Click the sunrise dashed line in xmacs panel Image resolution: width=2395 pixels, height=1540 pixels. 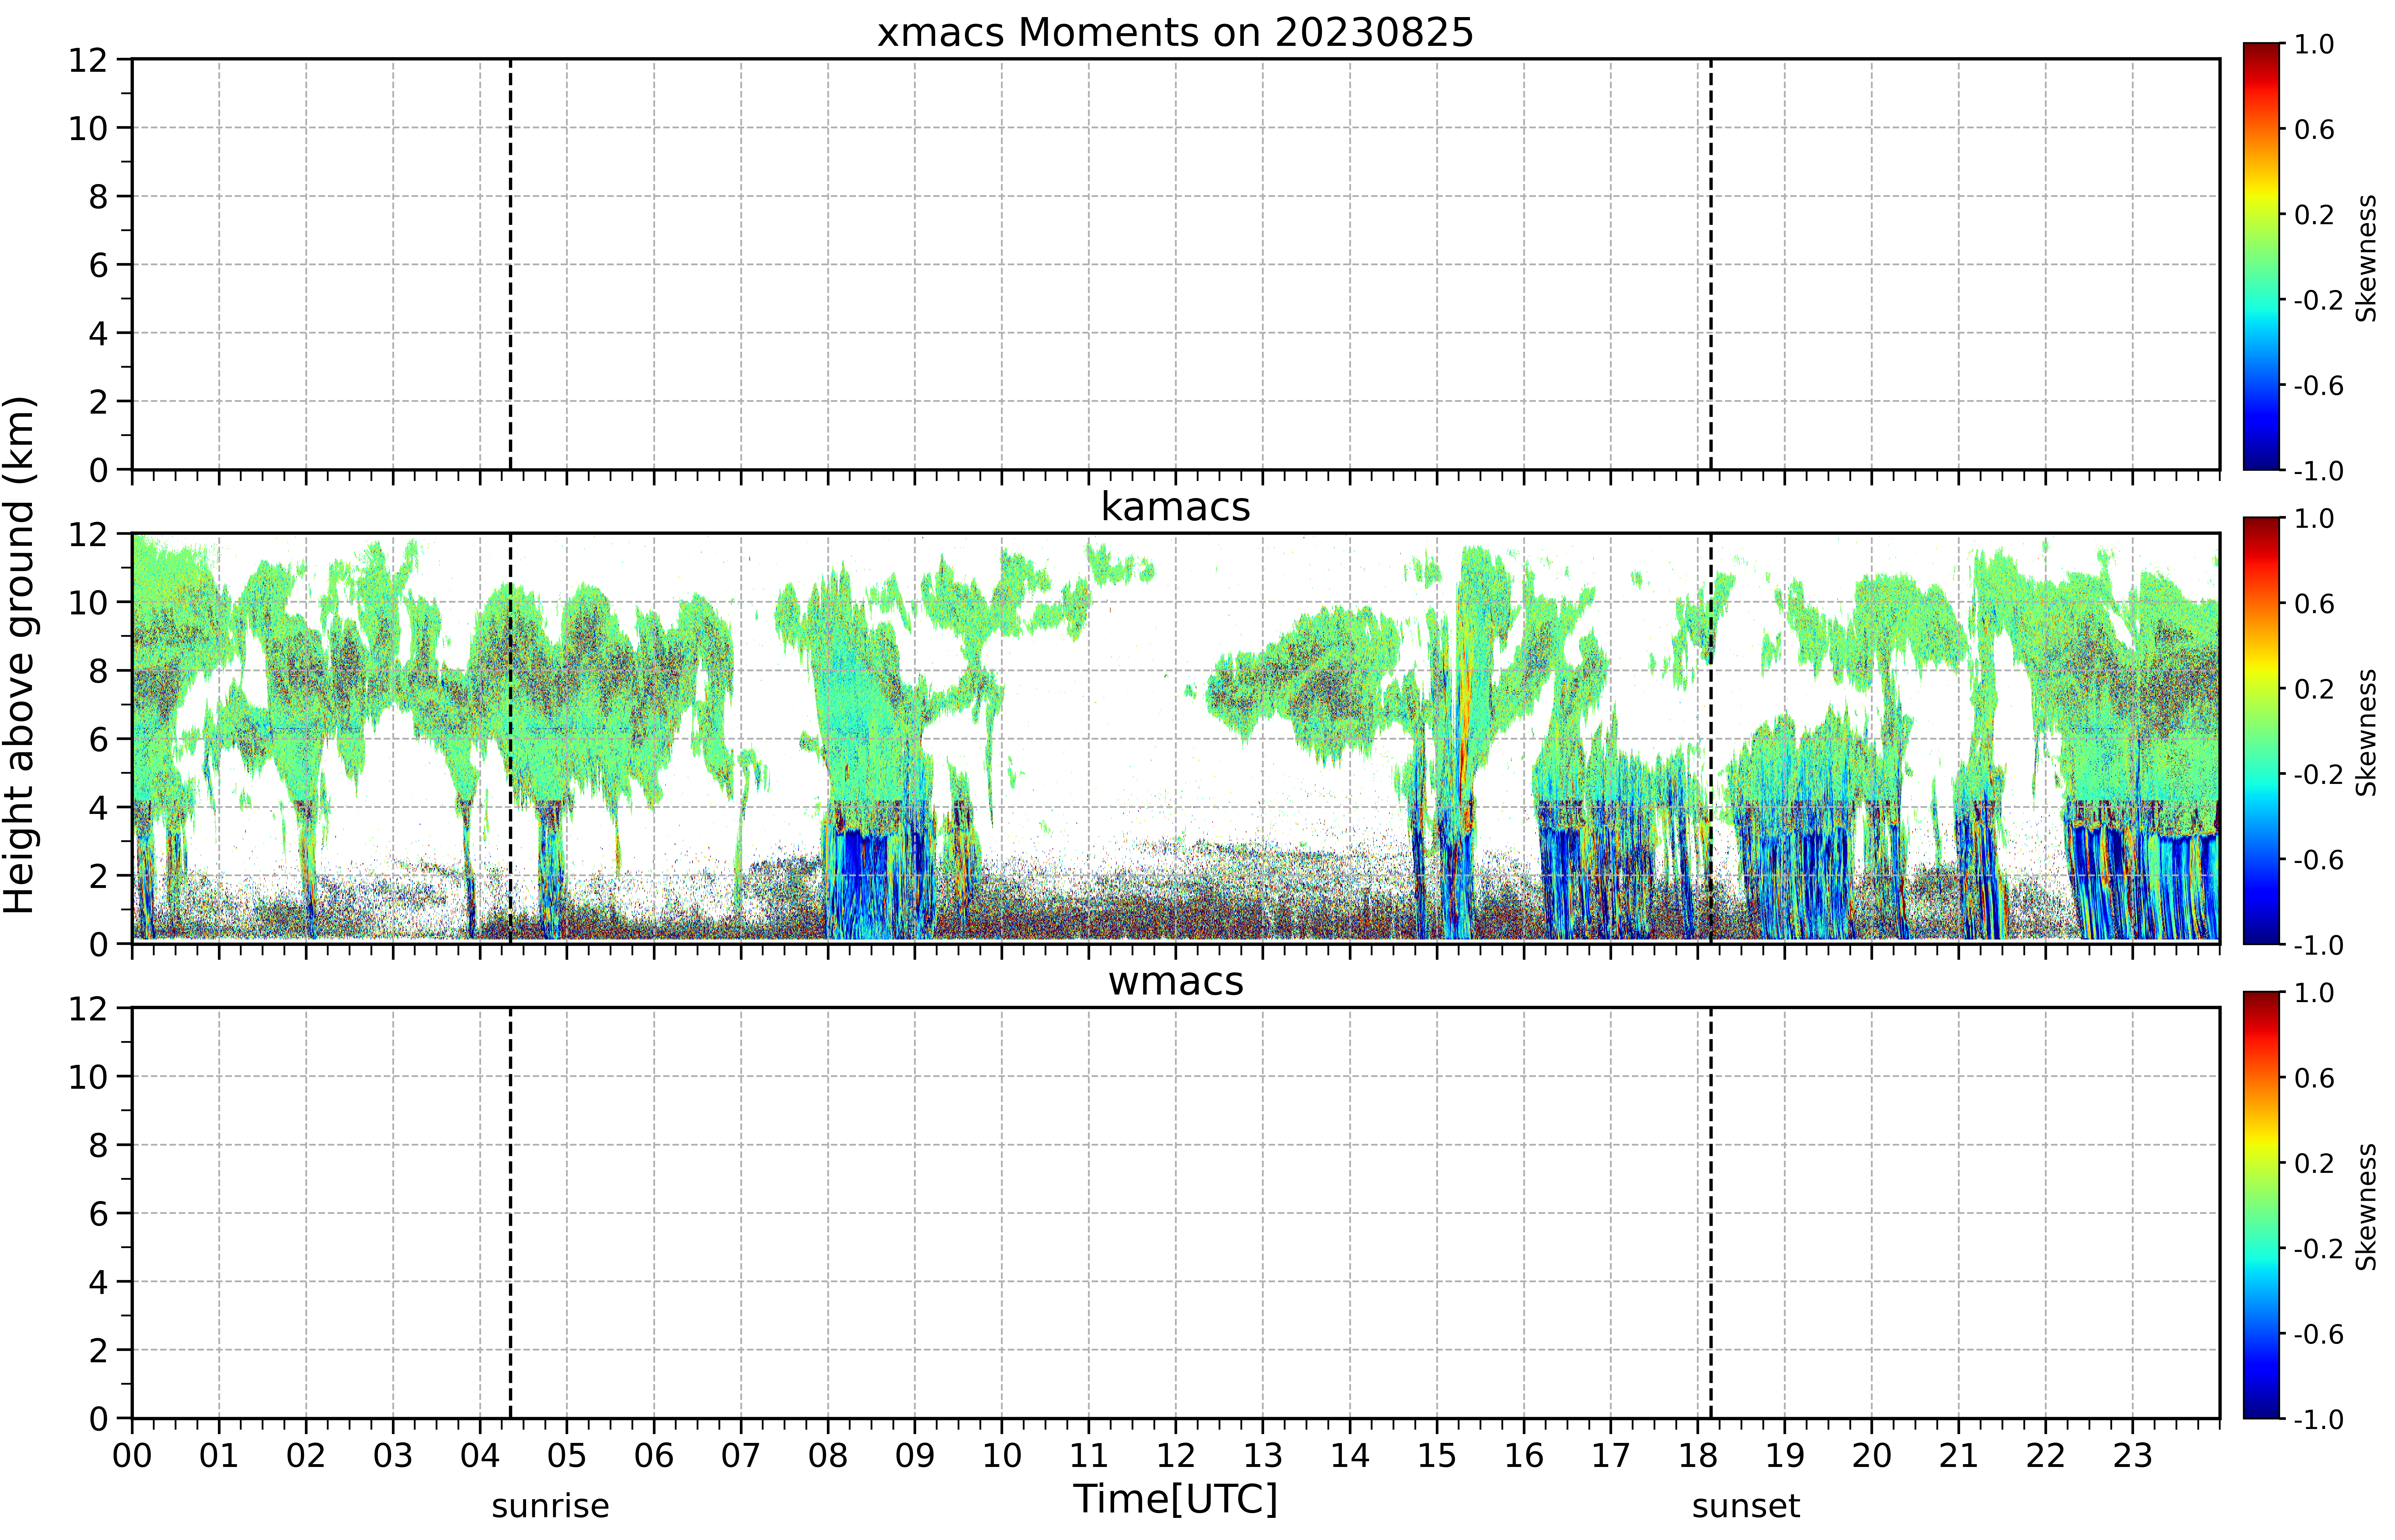[510, 264]
